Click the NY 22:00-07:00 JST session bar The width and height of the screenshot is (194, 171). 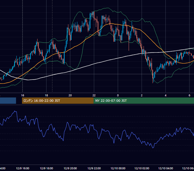pyautogui.click(x=144, y=101)
